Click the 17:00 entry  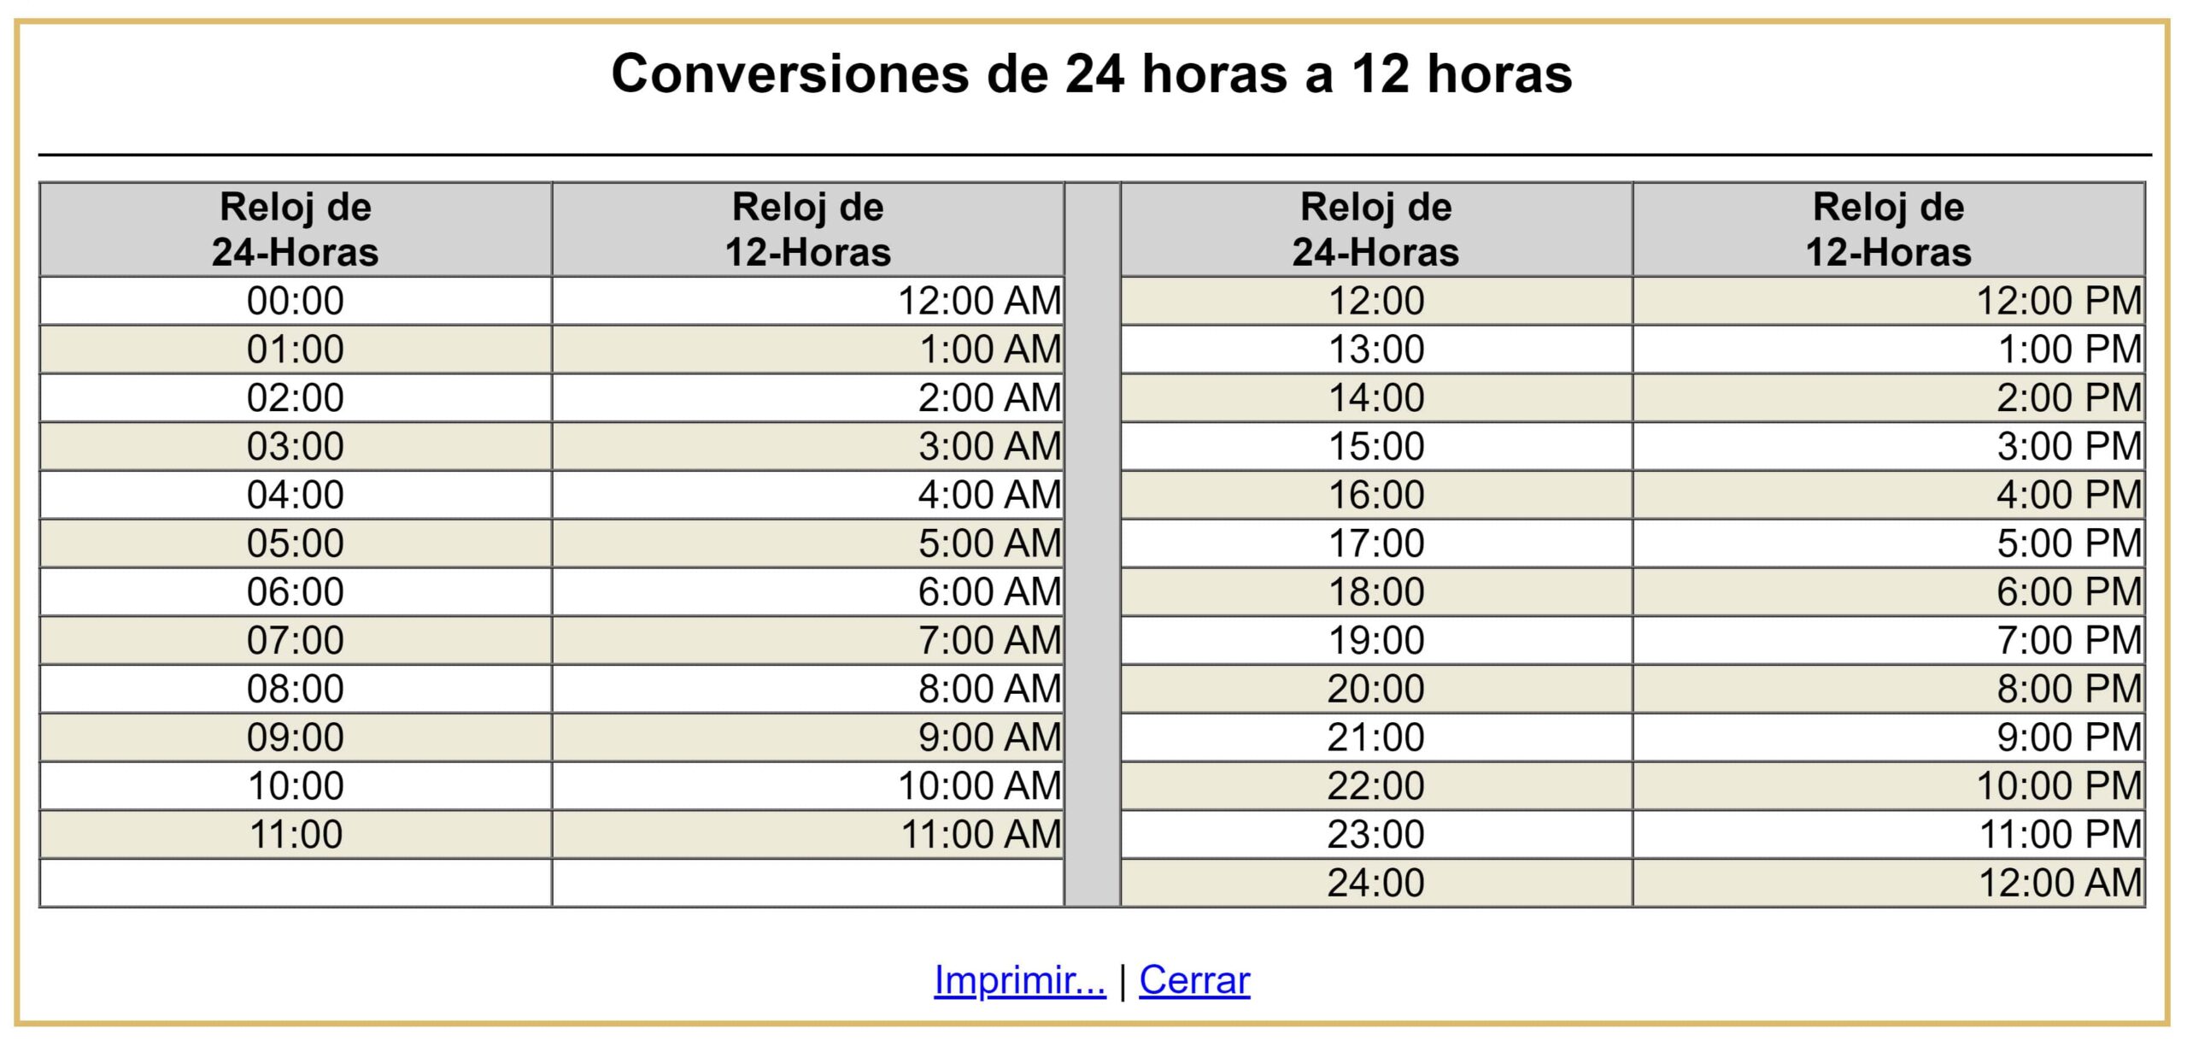pyautogui.click(x=1377, y=542)
